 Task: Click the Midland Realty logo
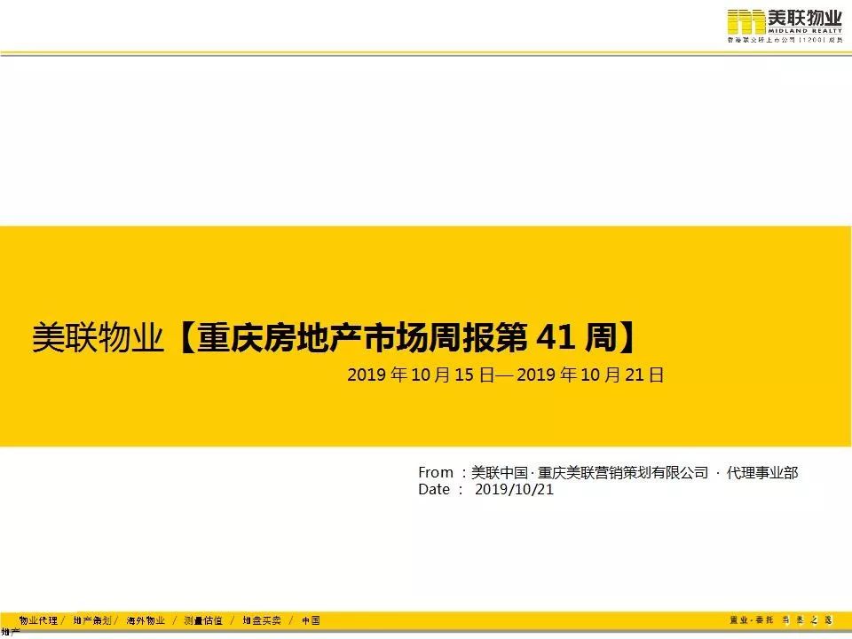click(x=785, y=22)
